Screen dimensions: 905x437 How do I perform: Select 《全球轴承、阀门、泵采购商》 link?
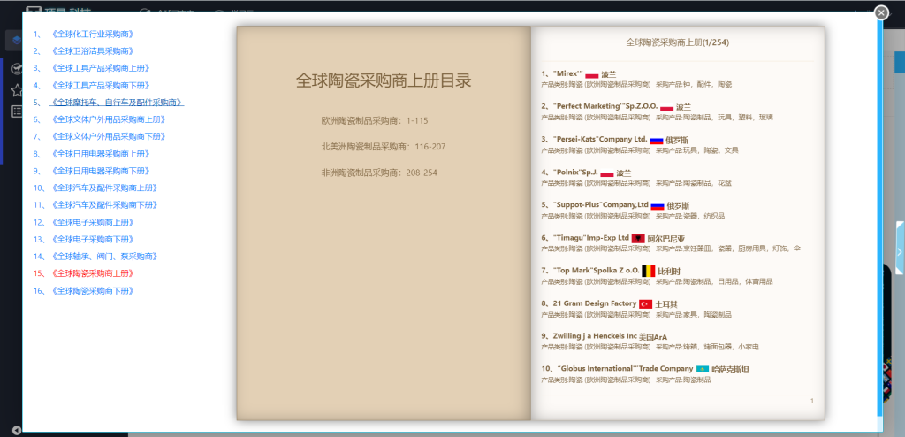coord(104,257)
